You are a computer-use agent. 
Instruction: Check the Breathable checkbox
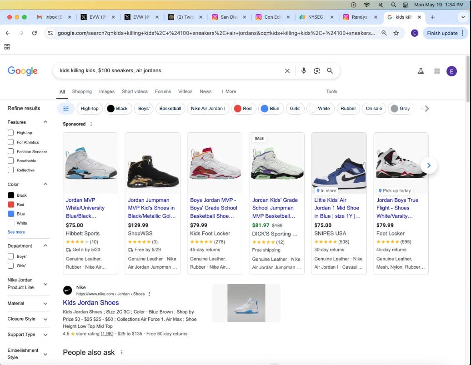pyautogui.click(x=10, y=161)
